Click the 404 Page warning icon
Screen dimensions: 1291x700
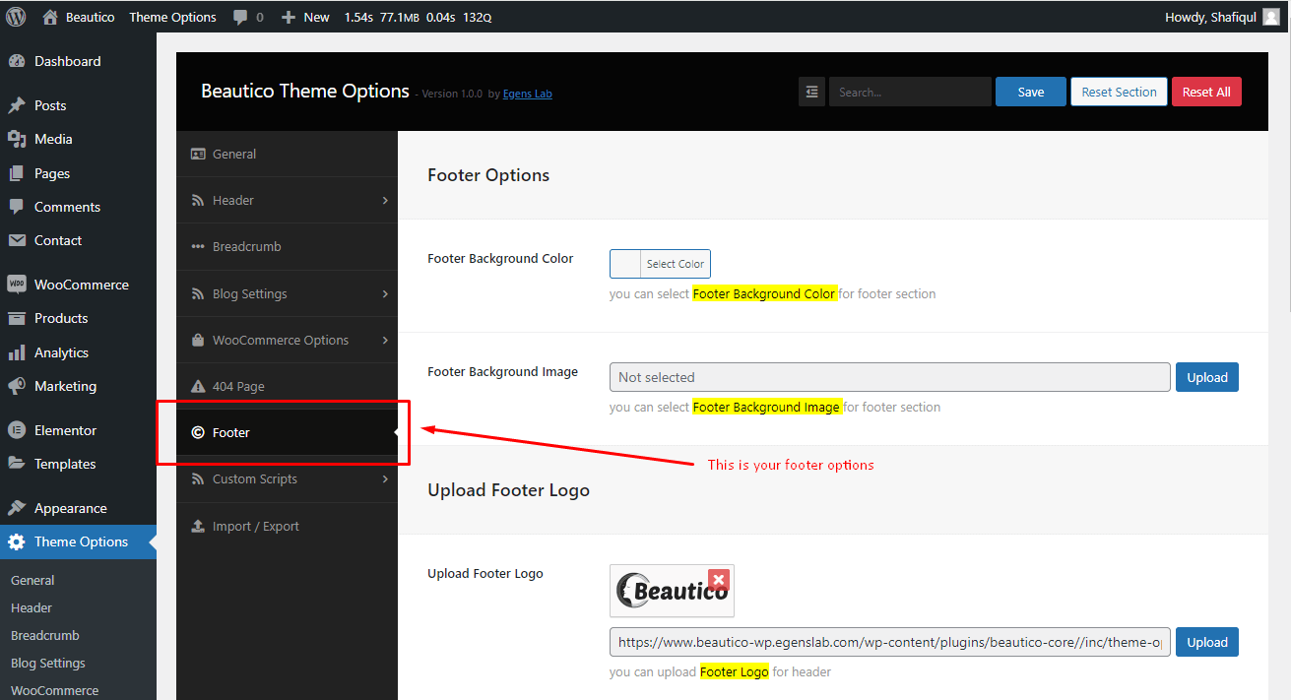[198, 386]
